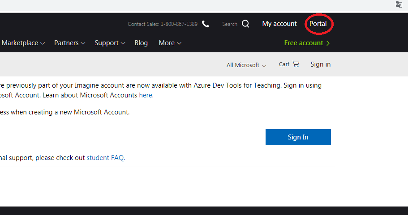Open the All Microsoft dropdown
Screen dimensions: 408x215
pos(246,65)
